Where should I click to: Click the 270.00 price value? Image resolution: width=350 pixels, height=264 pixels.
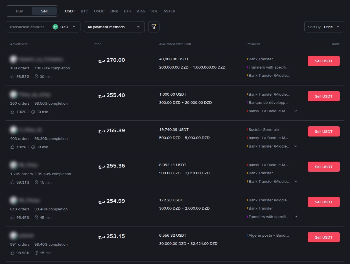(111, 60)
